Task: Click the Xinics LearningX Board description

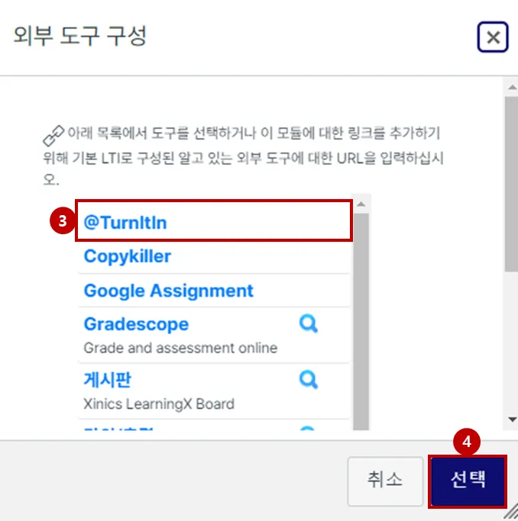Action: click(159, 404)
